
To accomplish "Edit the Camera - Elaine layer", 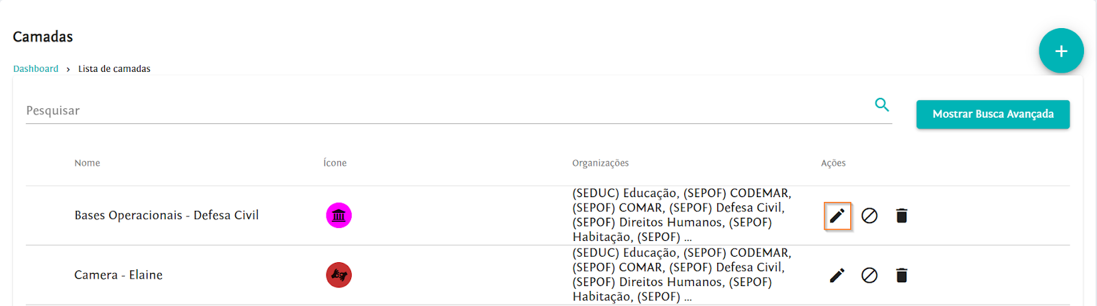I will [837, 275].
